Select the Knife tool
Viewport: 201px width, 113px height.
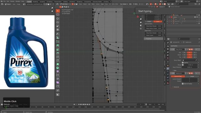pos(58,61)
